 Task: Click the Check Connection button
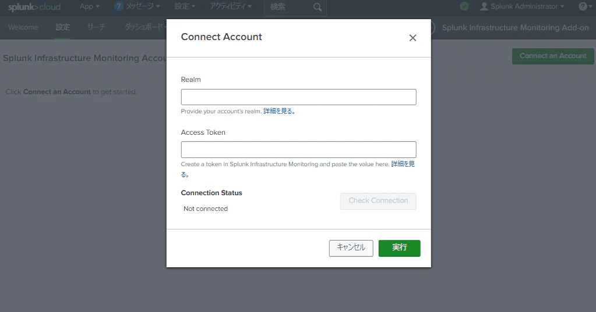tap(378, 201)
